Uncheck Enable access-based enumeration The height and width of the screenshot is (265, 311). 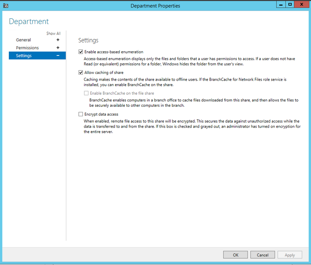pos(81,52)
